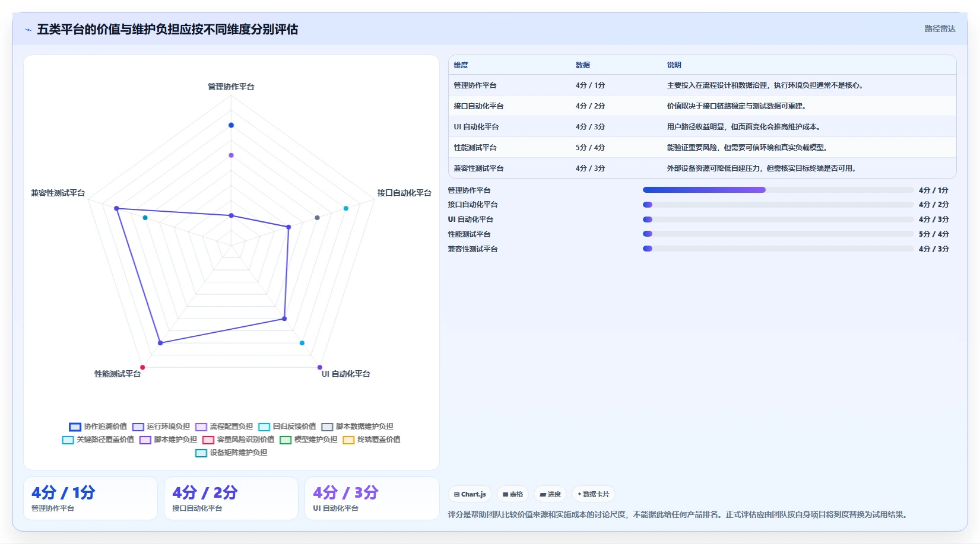This screenshot has width=980, height=544.
Task: Click the 性能测试平台 radar axis label
Action: (118, 374)
